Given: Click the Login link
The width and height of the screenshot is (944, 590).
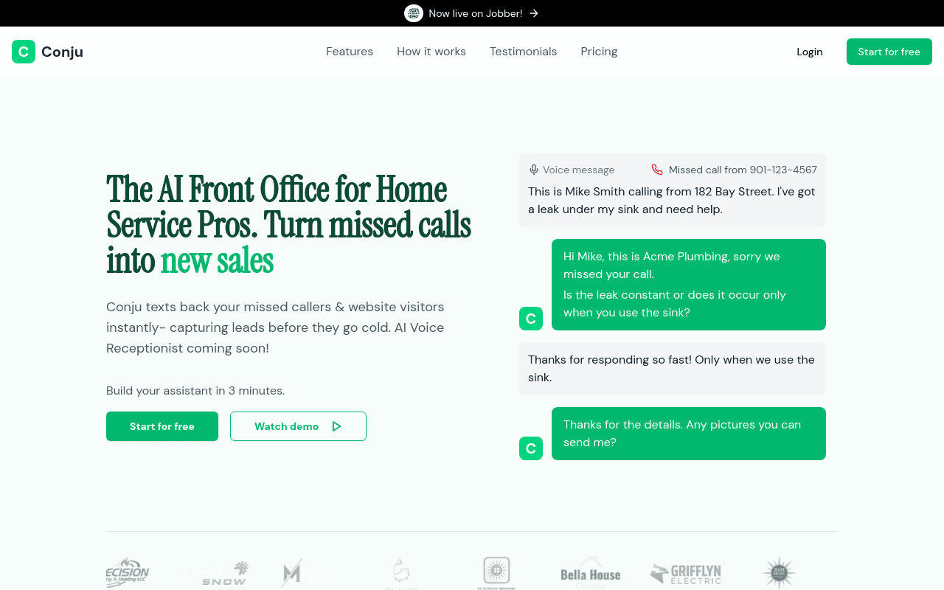Looking at the screenshot, I should pos(809,52).
